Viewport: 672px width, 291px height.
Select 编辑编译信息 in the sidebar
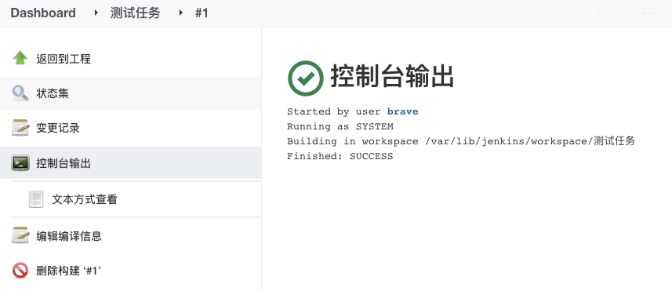click(x=69, y=236)
